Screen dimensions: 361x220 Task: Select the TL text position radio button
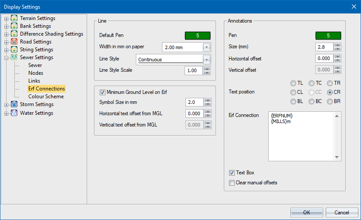294,83
